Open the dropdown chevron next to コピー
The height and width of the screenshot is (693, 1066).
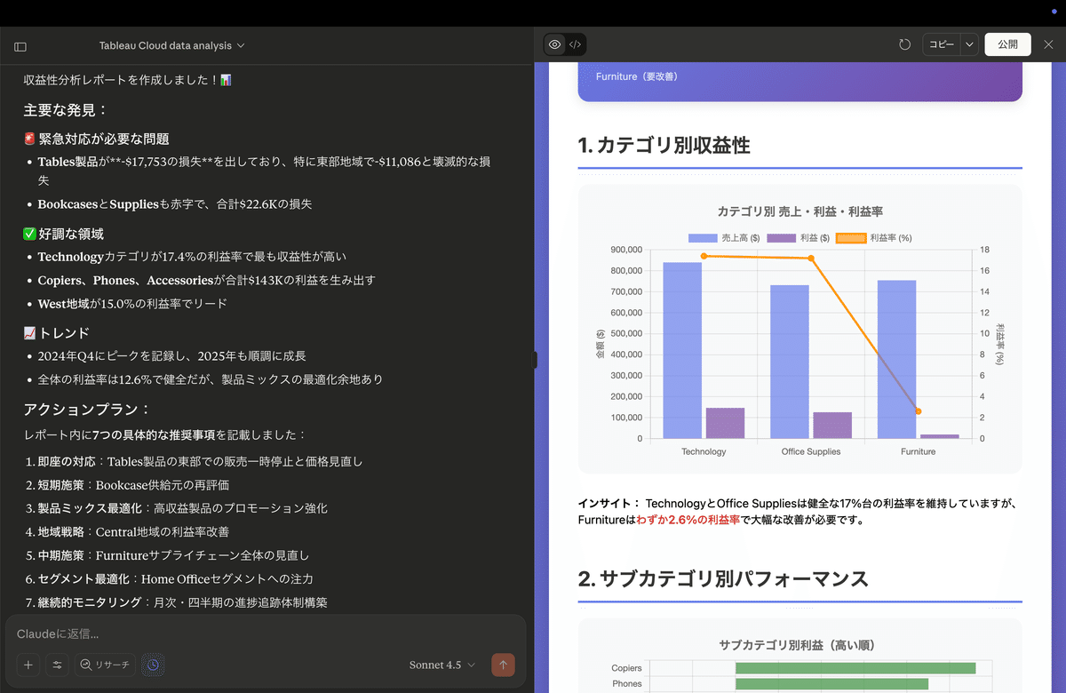pyautogui.click(x=969, y=44)
